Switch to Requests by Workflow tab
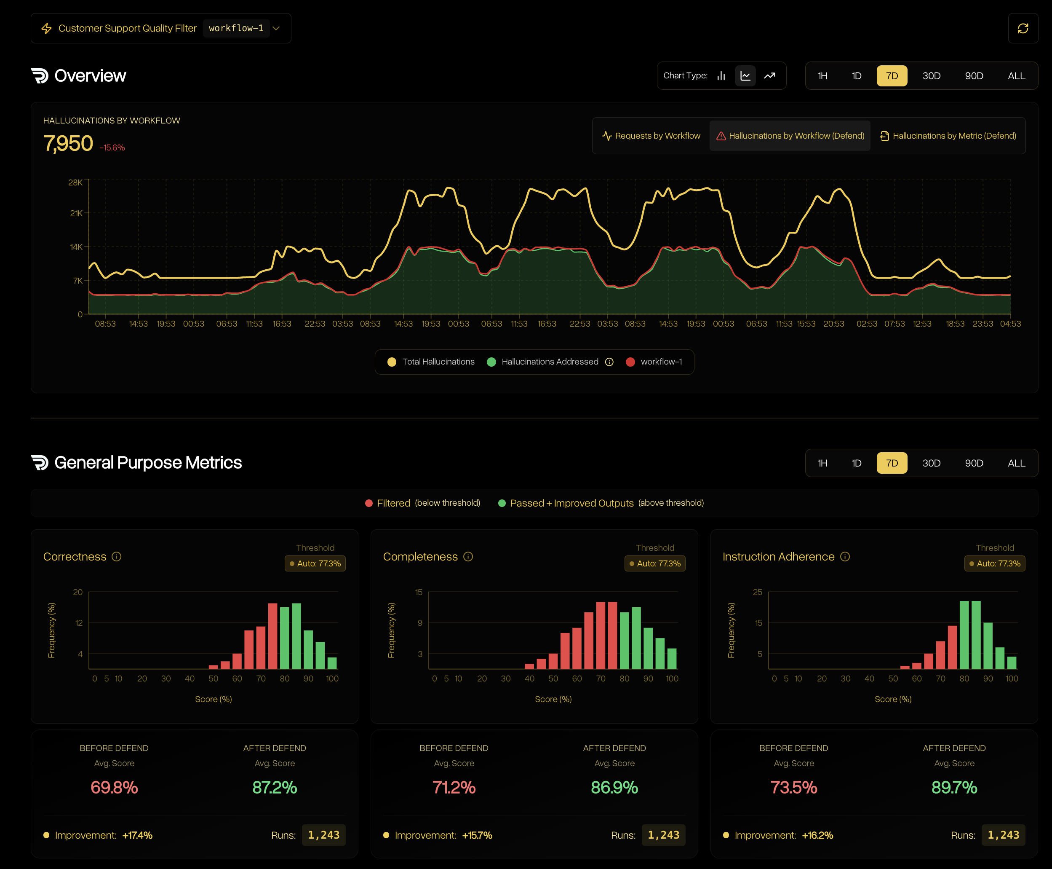Image resolution: width=1052 pixels, height=869 pixels. tap(651, 136)
